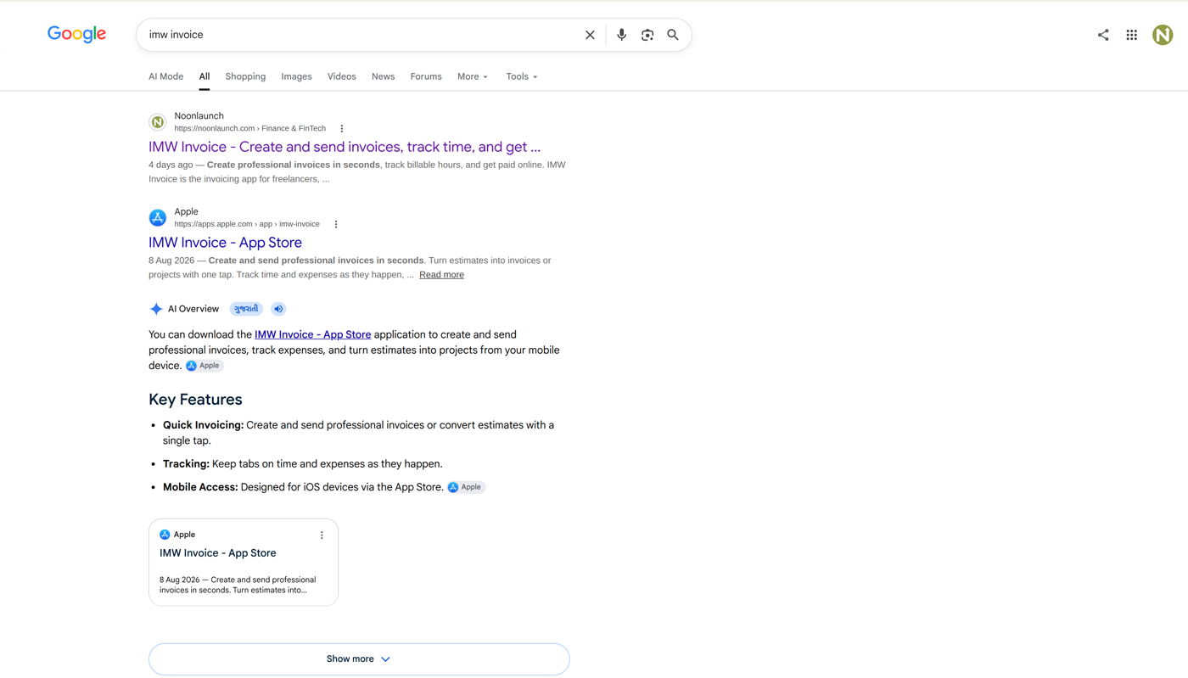The height and width of the screenshot is (678, 1188).
Task: Click Apple source chip after Mobile Access
Action: pyautogui.click(x=467, y=487)
